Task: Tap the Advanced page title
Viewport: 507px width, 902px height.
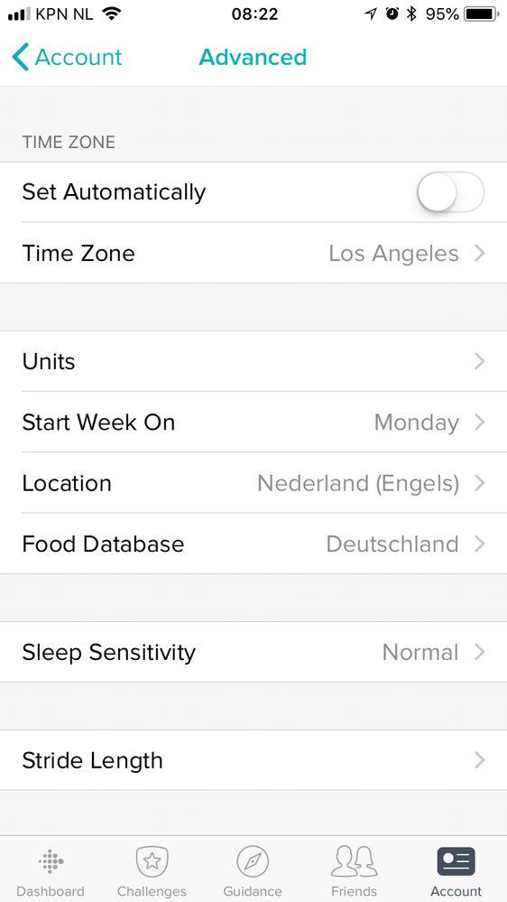Action: [x=253, y=57]
